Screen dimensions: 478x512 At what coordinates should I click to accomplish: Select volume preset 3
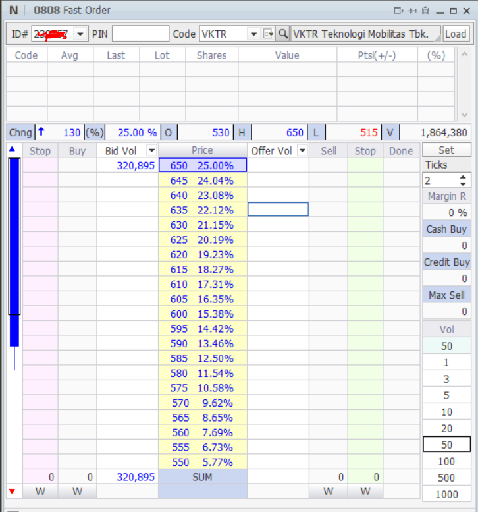pyautogui.click(x=446, y=379)
